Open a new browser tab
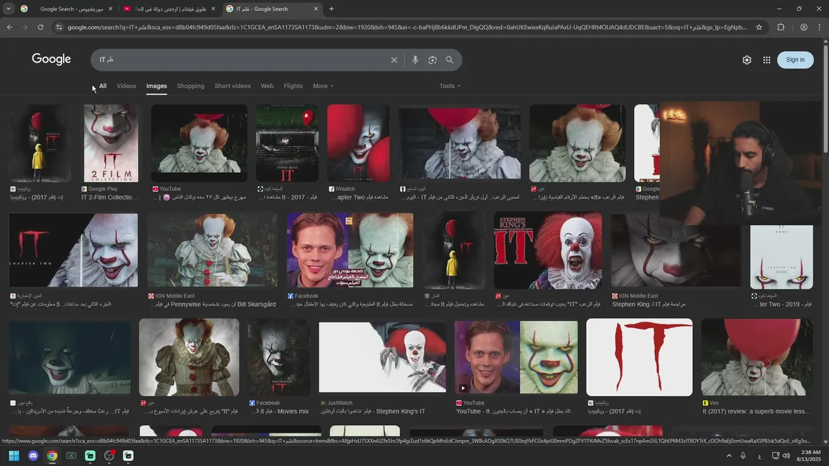 pos(332,9)
